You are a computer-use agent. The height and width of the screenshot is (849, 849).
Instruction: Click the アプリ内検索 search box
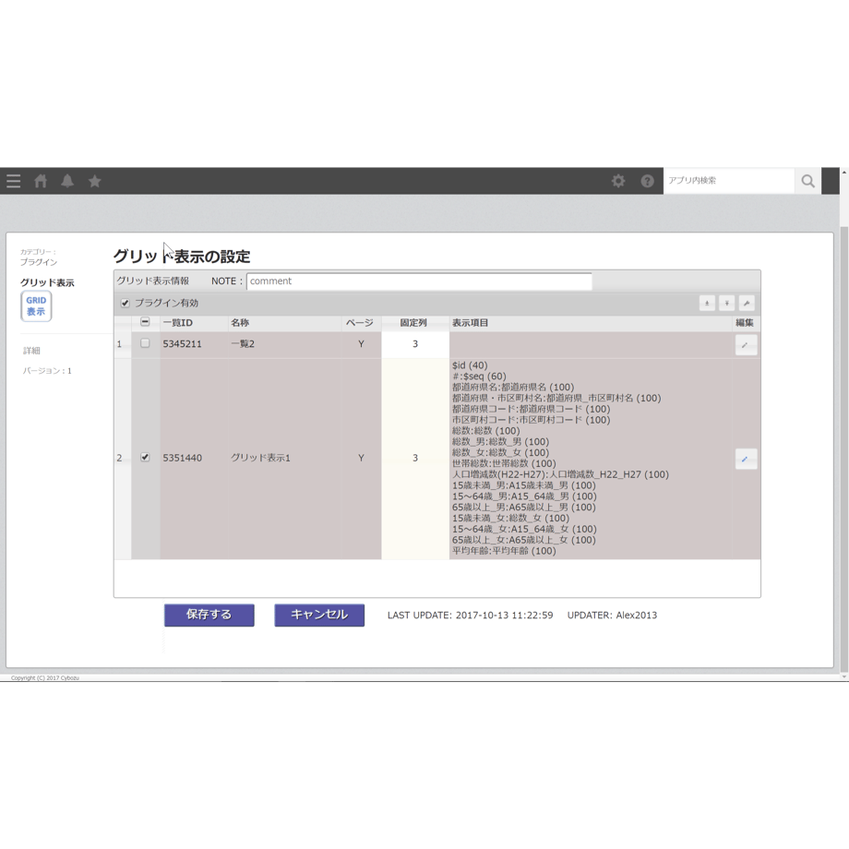[729, 181]
